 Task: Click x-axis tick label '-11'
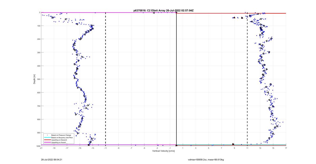(x=106, y=148)
